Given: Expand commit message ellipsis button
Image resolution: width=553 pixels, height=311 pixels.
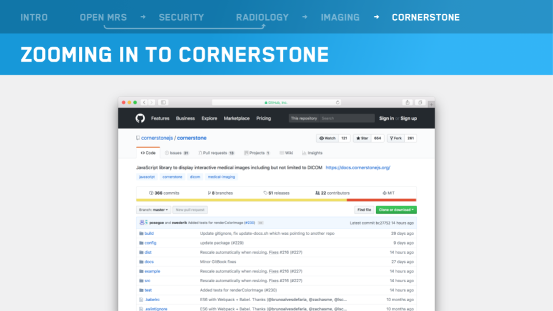Looking at the screenshot, I should [260, 222].
